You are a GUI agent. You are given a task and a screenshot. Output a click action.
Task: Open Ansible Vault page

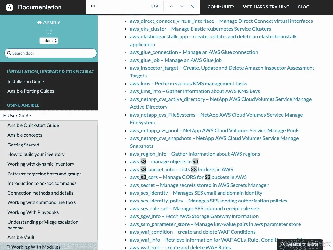click(x=21, y=237)
